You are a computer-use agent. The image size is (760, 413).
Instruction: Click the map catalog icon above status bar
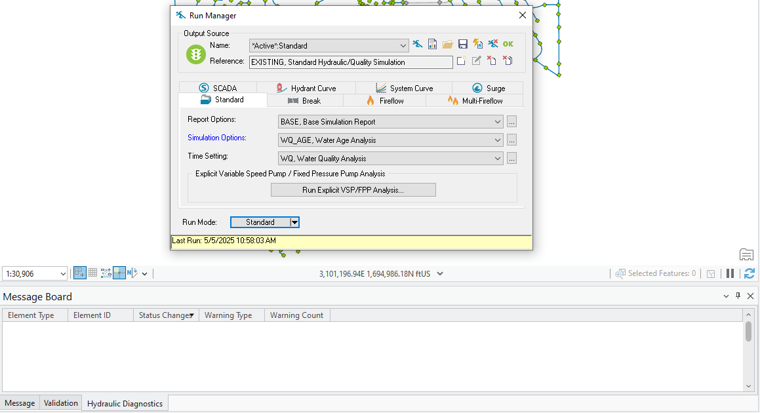click(746, 254)
